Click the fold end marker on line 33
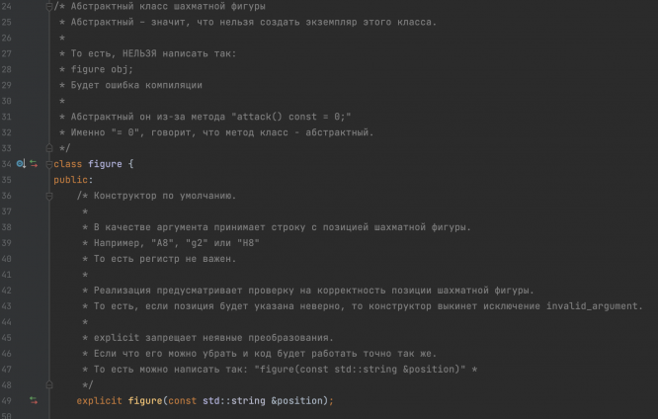Image resolution: width=658 pixels, height=419 pixels. (49, 147)
